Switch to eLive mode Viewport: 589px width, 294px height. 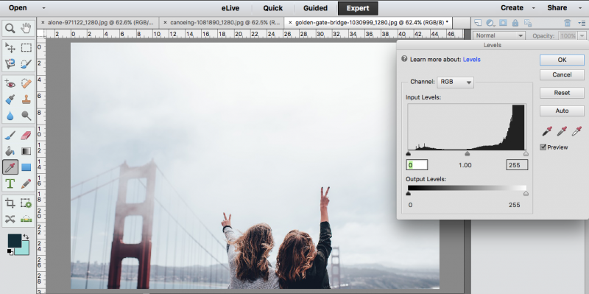click(230, 8)
